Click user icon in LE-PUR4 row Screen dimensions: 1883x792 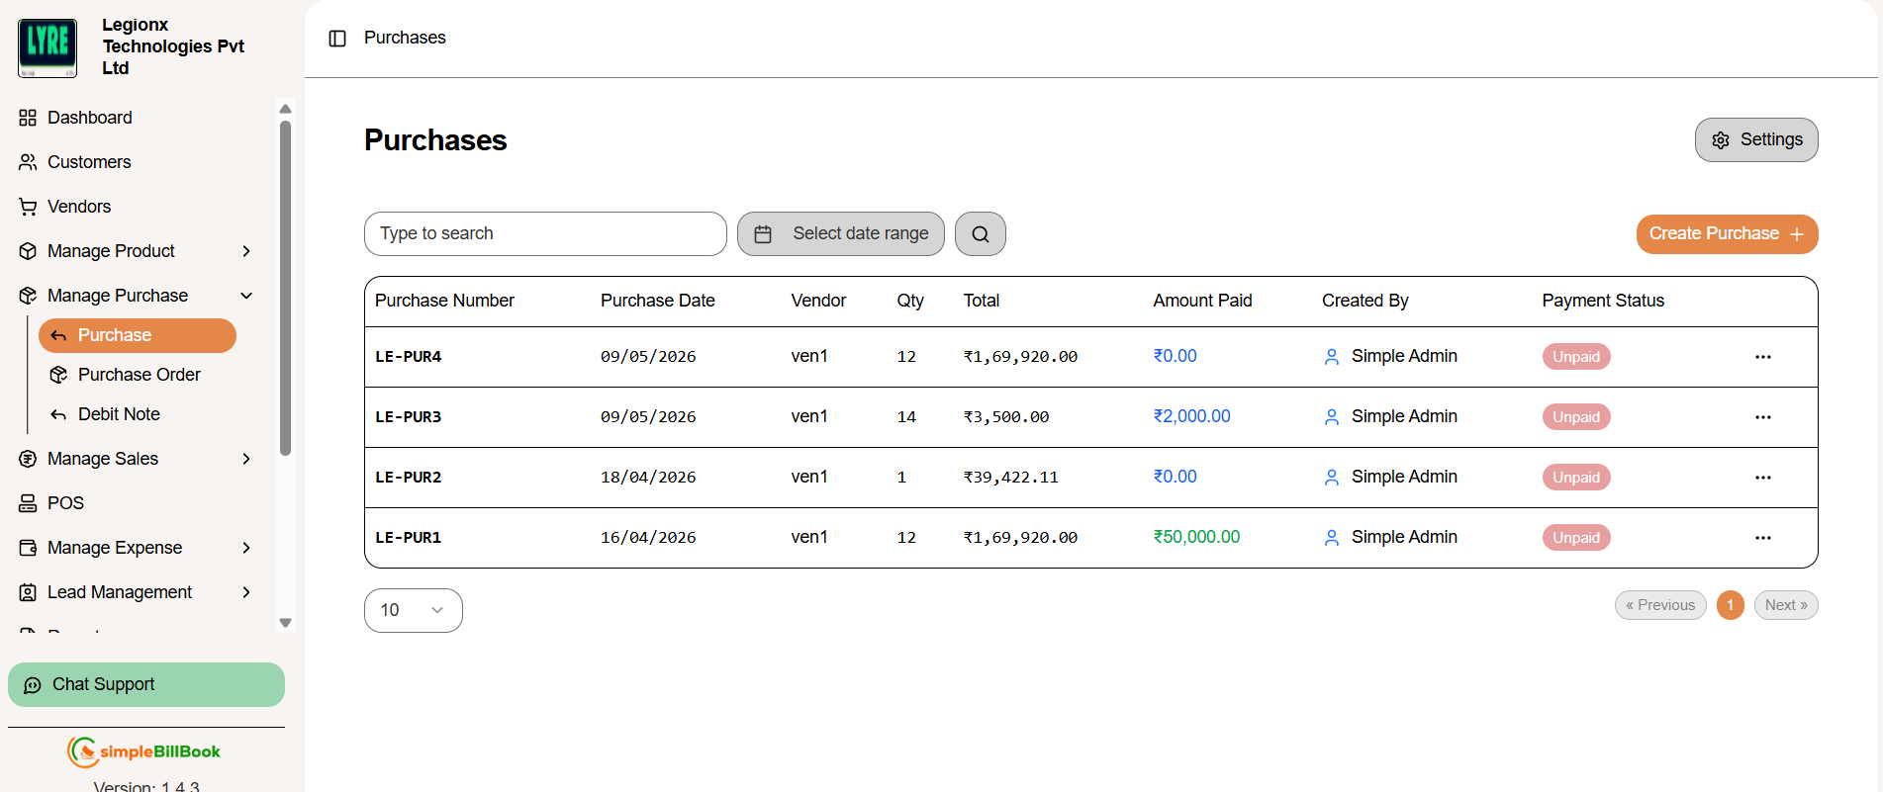[x=1332, y=357]
